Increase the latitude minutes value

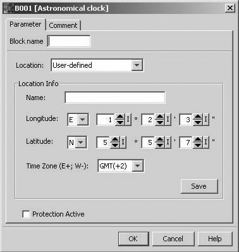pos(160,140)
